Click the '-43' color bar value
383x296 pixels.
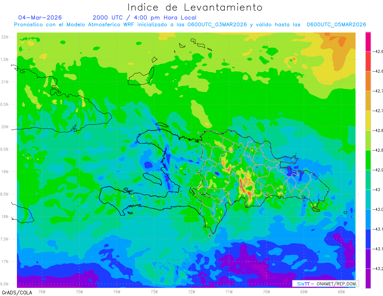tap(377, 190)
